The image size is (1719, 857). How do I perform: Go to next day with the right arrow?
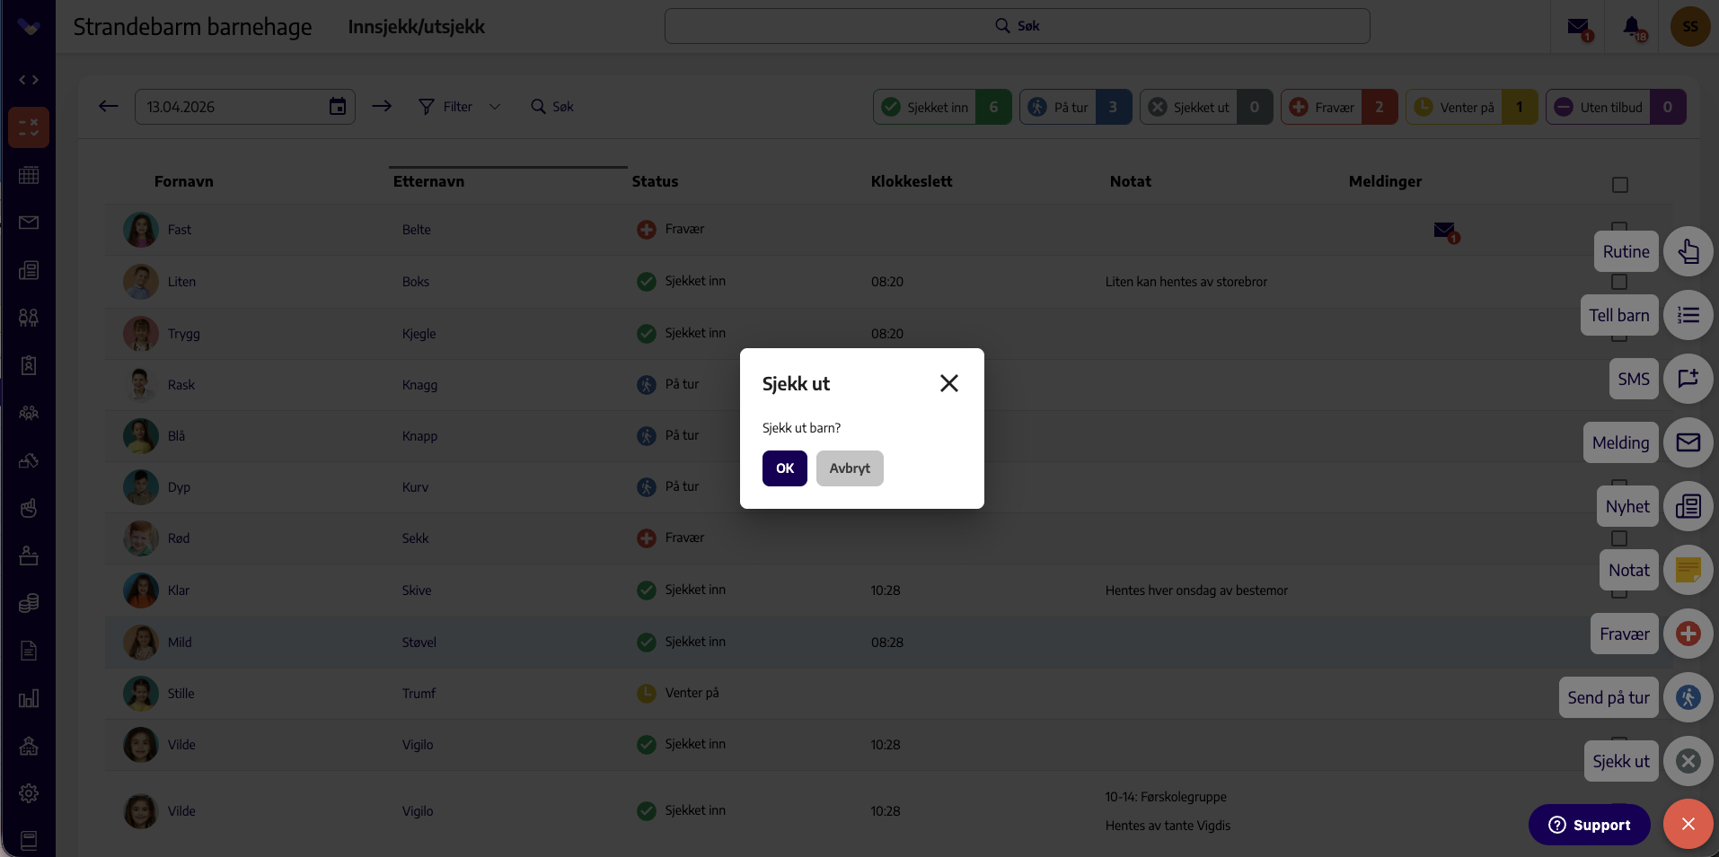(x=382, y=107)
